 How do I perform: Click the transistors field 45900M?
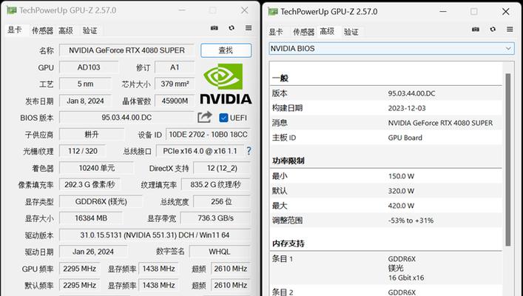click(x=175, y=101)
